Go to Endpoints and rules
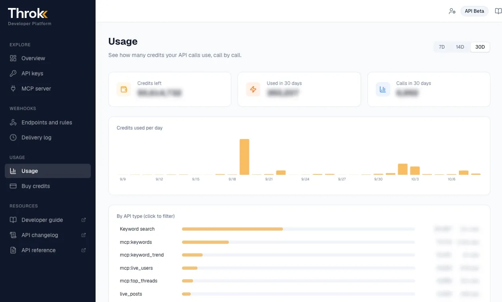 (48, 122)
